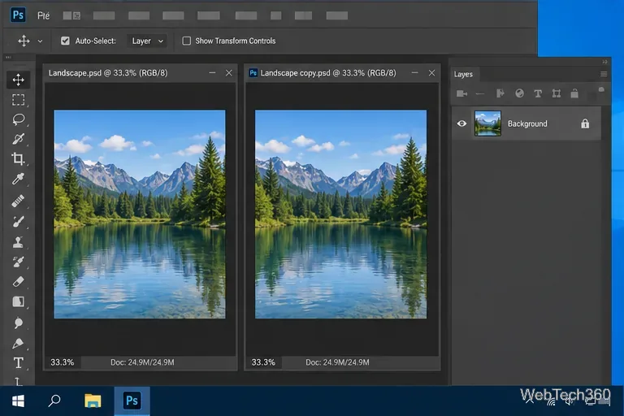
Task: Select the Rectangular Marquee tool
Action: 19,99
